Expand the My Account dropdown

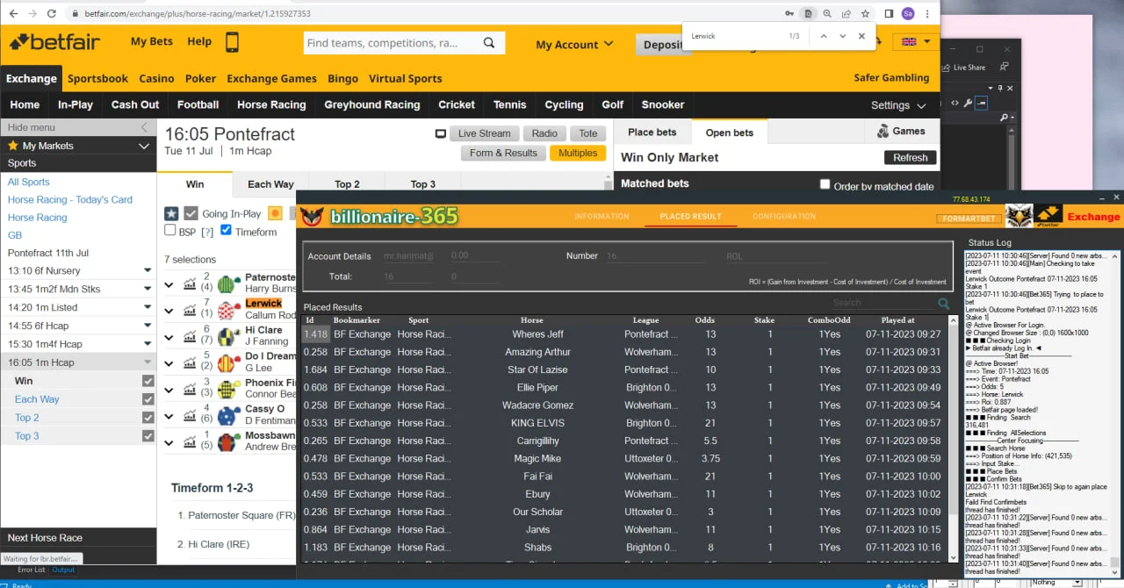[579, 45]
